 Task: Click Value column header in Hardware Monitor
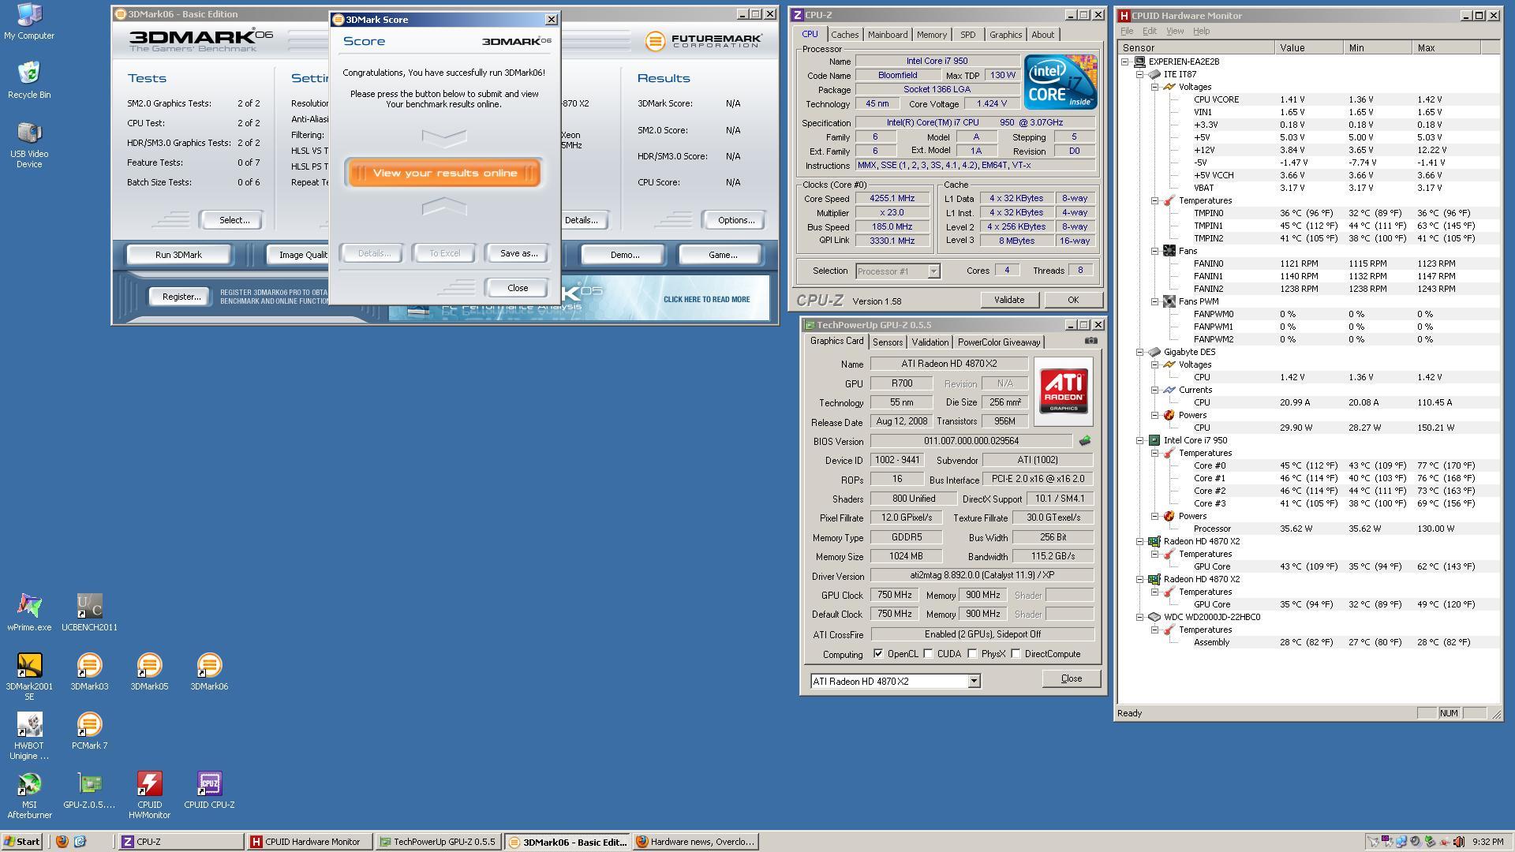1309,48
